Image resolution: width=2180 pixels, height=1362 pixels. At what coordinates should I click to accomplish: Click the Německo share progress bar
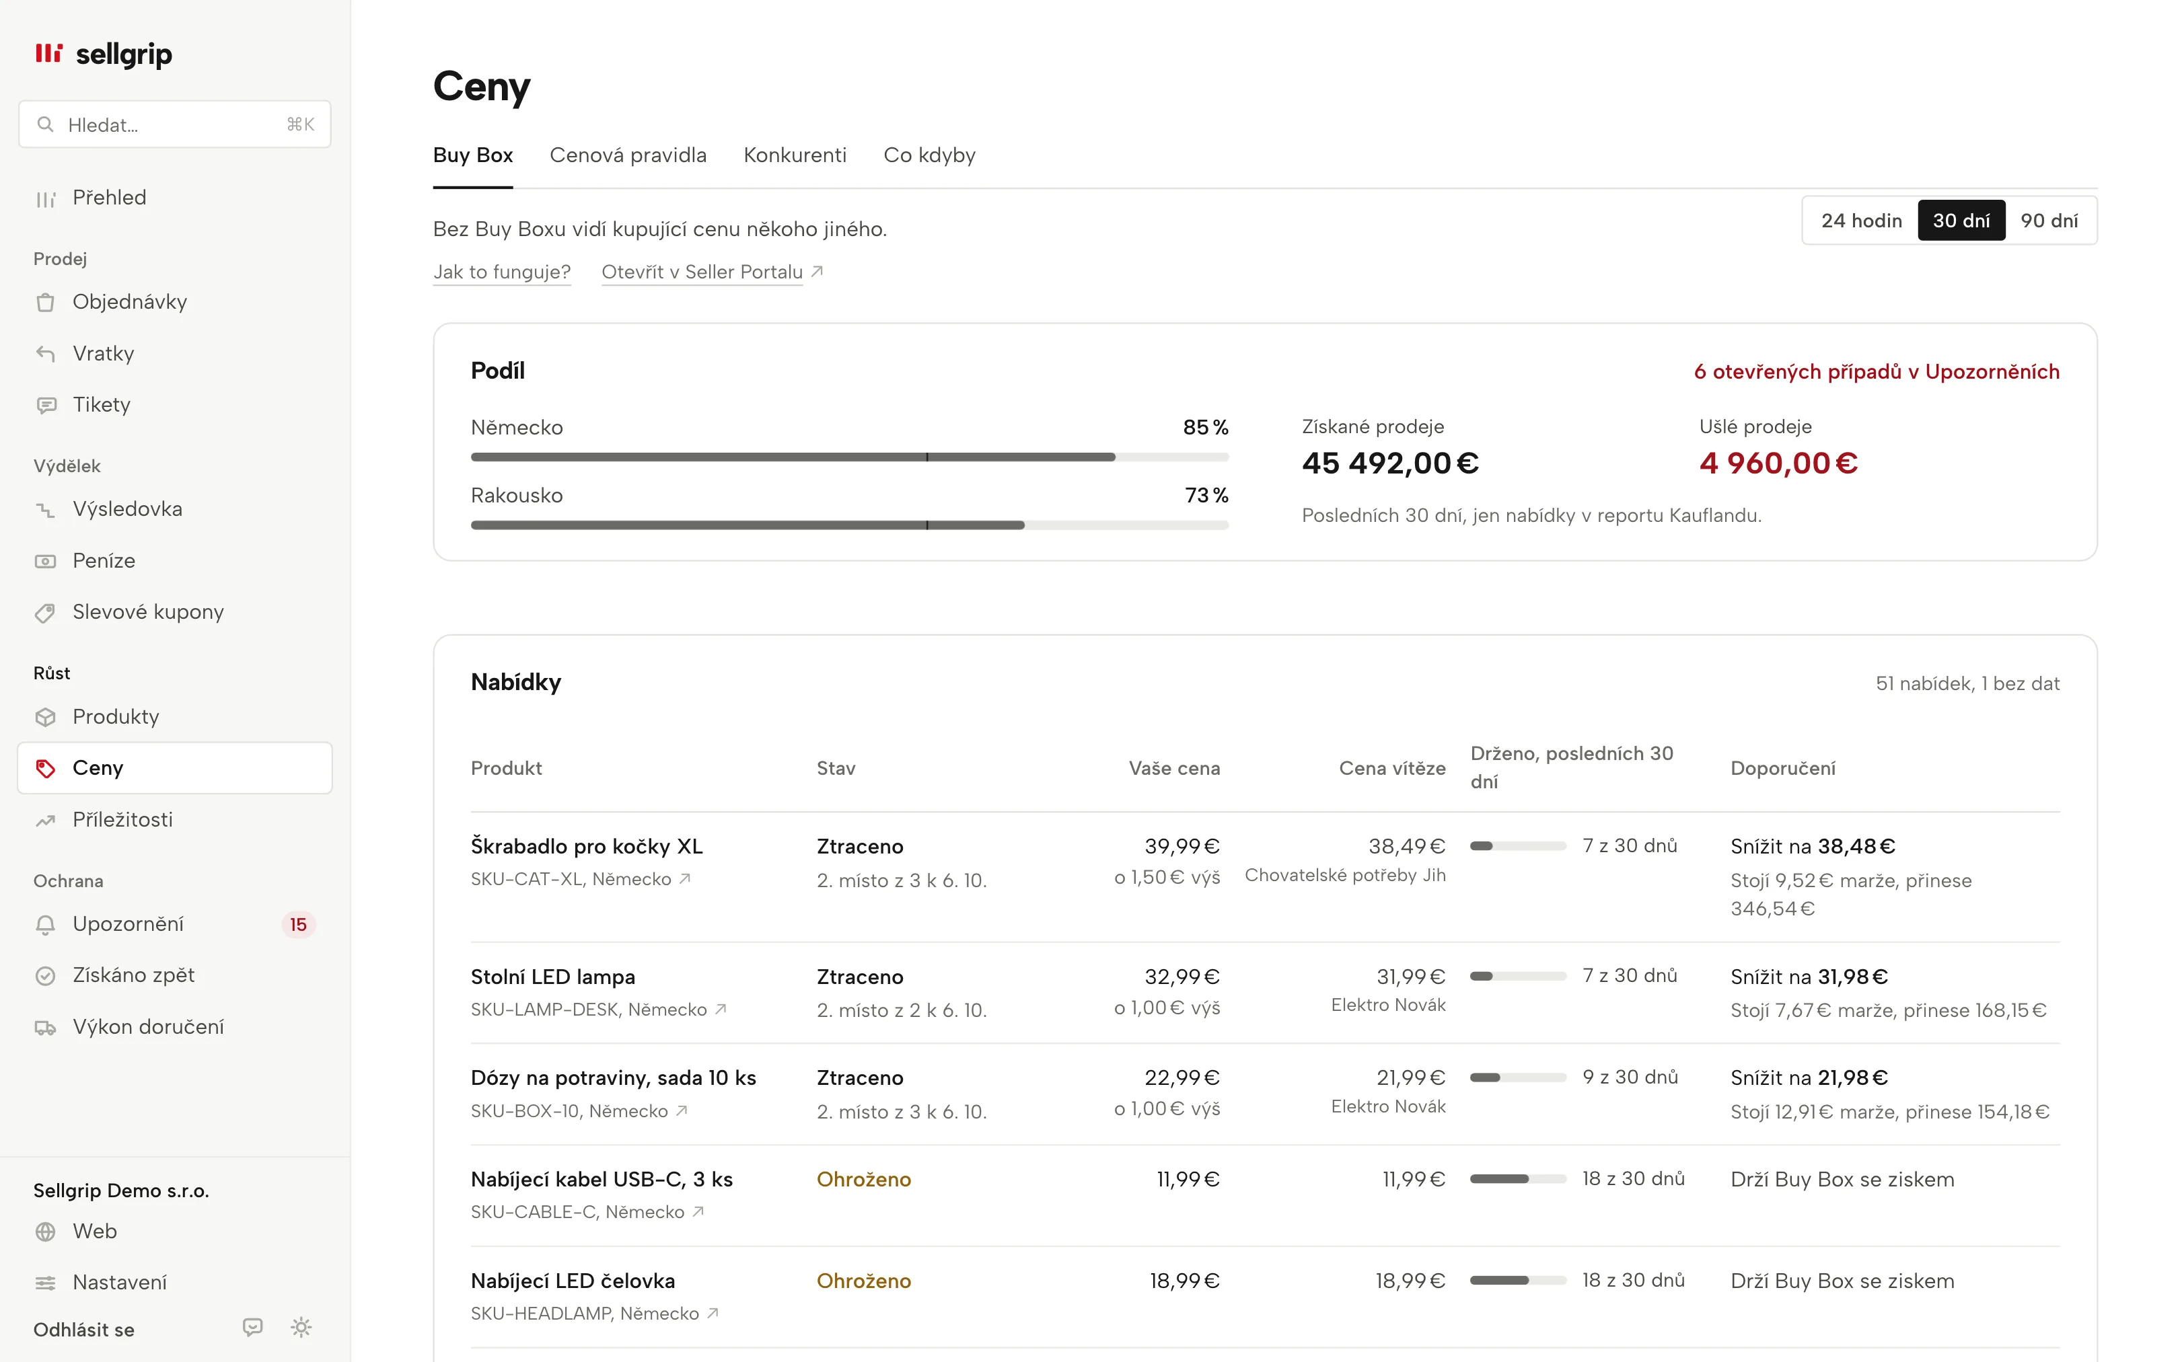point(850,457)
